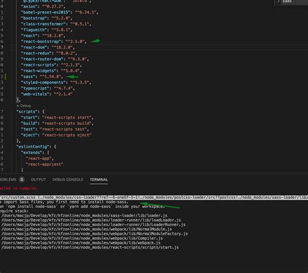
Task: Click the "styled-components" dependency key
Action: [44, 83]
